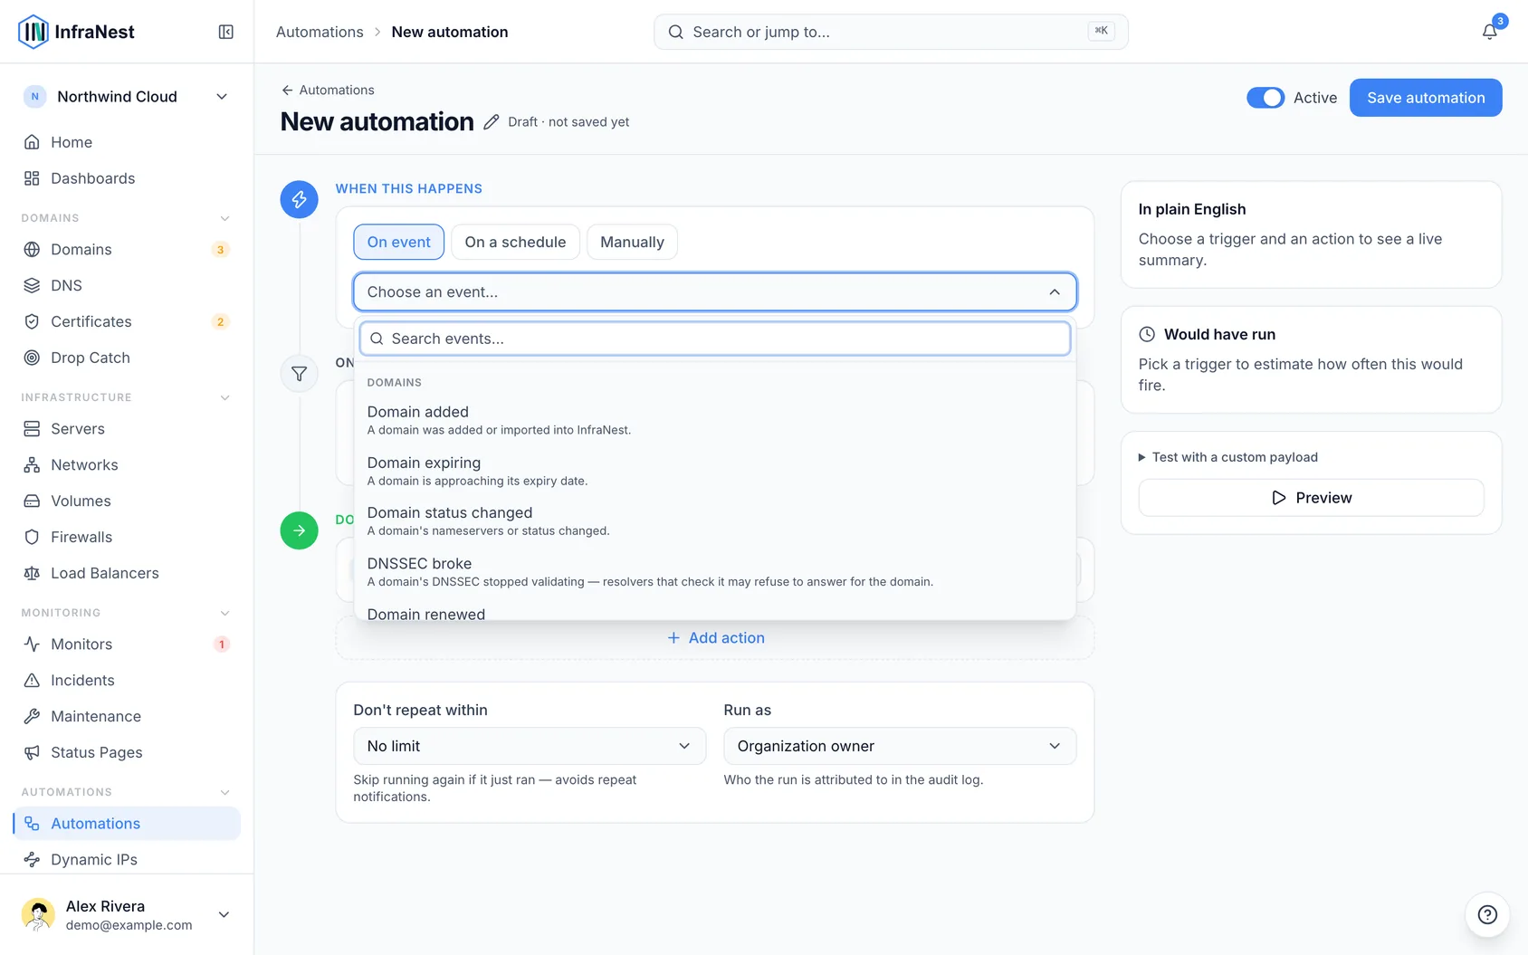Screen dimensions: 1528x955
Task: Open Northwind Cloud organization switcher
Action: point(127,97)
